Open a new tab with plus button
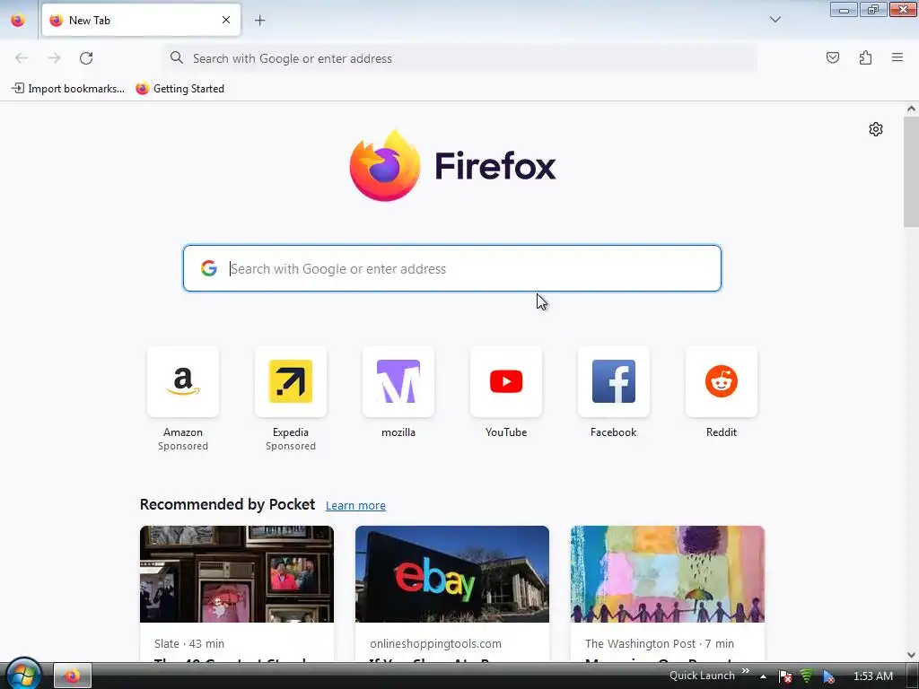The image size is (919, 689). coord(259,21)
